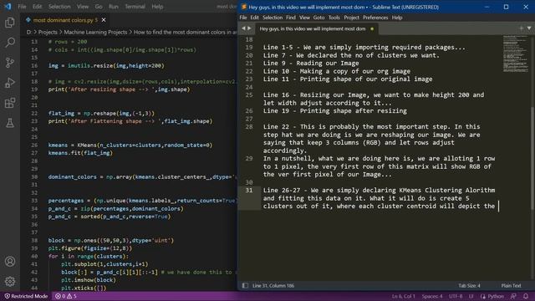Click the unsaved dot on Sublime tab
Image resolution: width=535 pixels, height=301 pixels.
(372, 28)
